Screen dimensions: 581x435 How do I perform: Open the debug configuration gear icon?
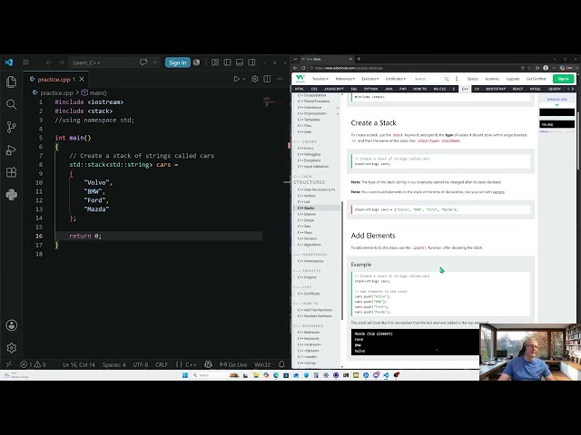click(254, 79)
